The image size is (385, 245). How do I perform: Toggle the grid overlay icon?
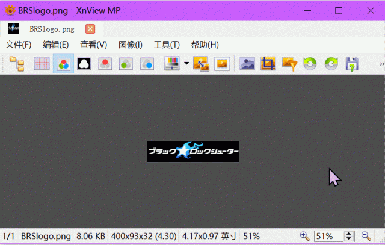point(42,64)
